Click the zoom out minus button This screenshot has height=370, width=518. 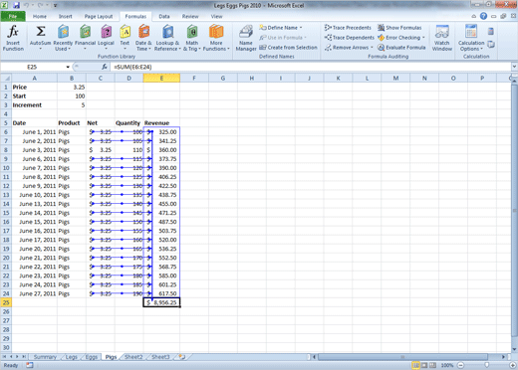pyautogui.click(x=461, y=365)
